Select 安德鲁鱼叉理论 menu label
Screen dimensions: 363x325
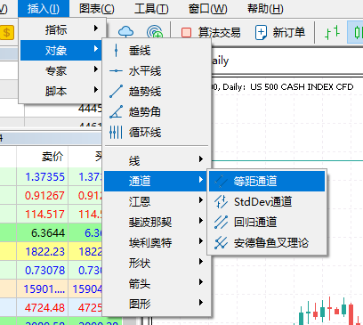[271, 242]
